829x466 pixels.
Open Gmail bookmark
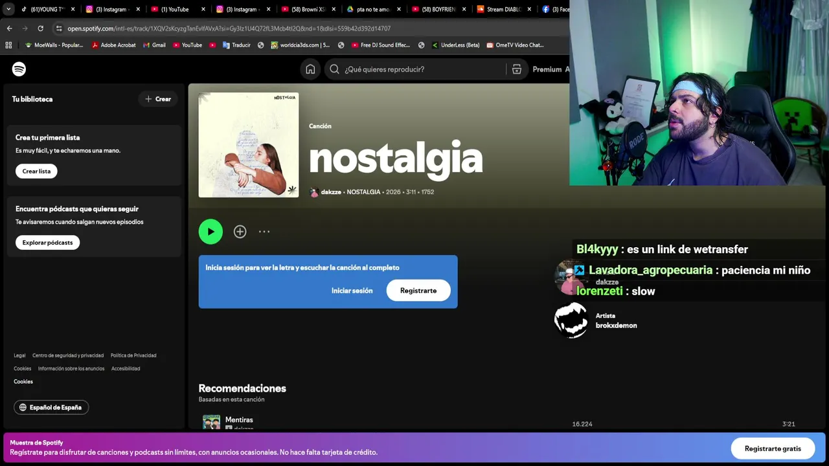[154, 45]
